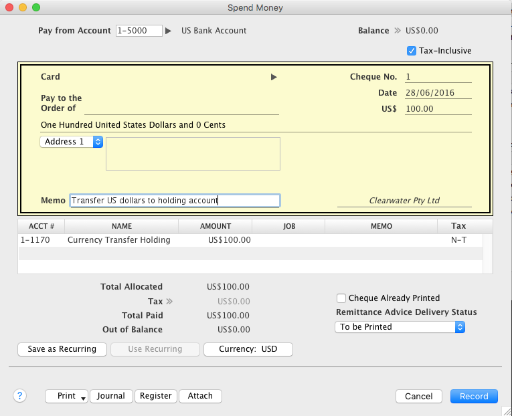Open the Address 1 dropdown
The height and width of the screenshot is (416, 512).
[72, 142]
